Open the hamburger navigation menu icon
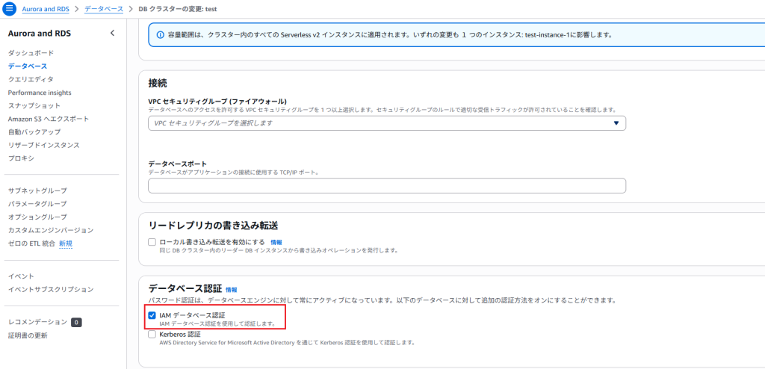The image size is (765, 369). pos(10,9)
